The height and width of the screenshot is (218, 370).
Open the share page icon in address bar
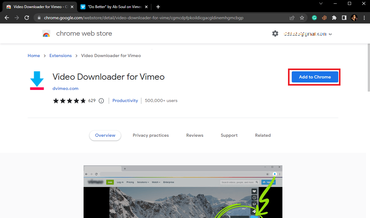click(x=292, y=18)
